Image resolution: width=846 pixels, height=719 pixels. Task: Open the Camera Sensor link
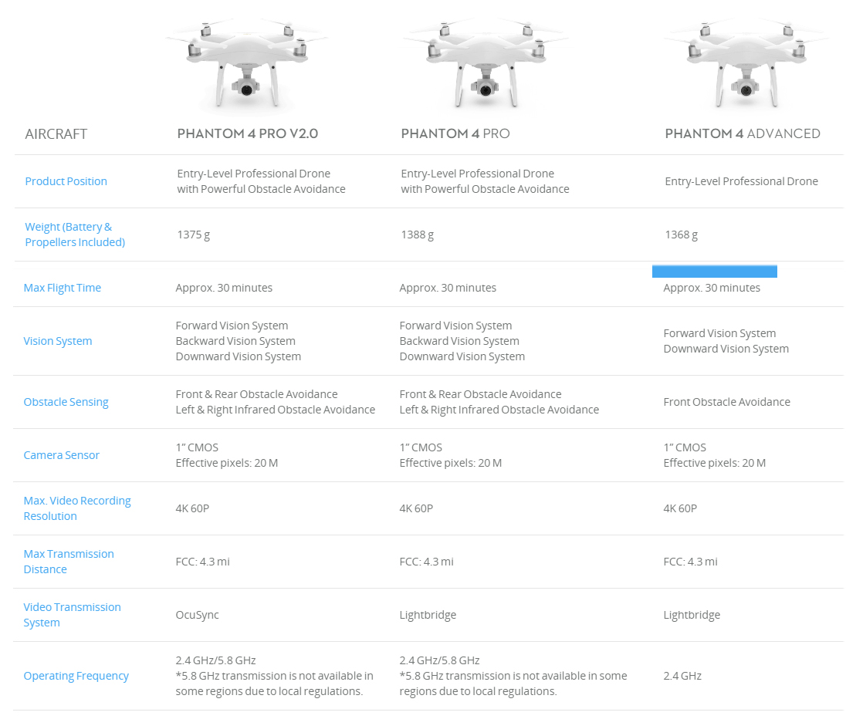click(62, 455)
